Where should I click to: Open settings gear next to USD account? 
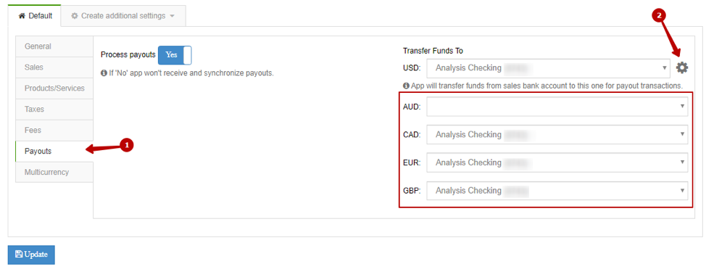[x=682, y=68]
